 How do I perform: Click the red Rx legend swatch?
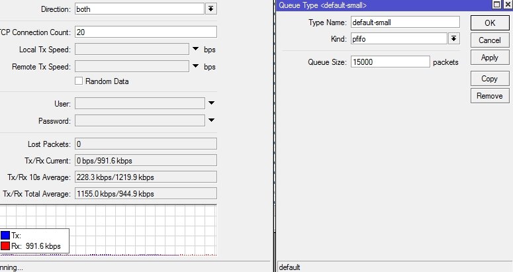[x=5, y=246]
